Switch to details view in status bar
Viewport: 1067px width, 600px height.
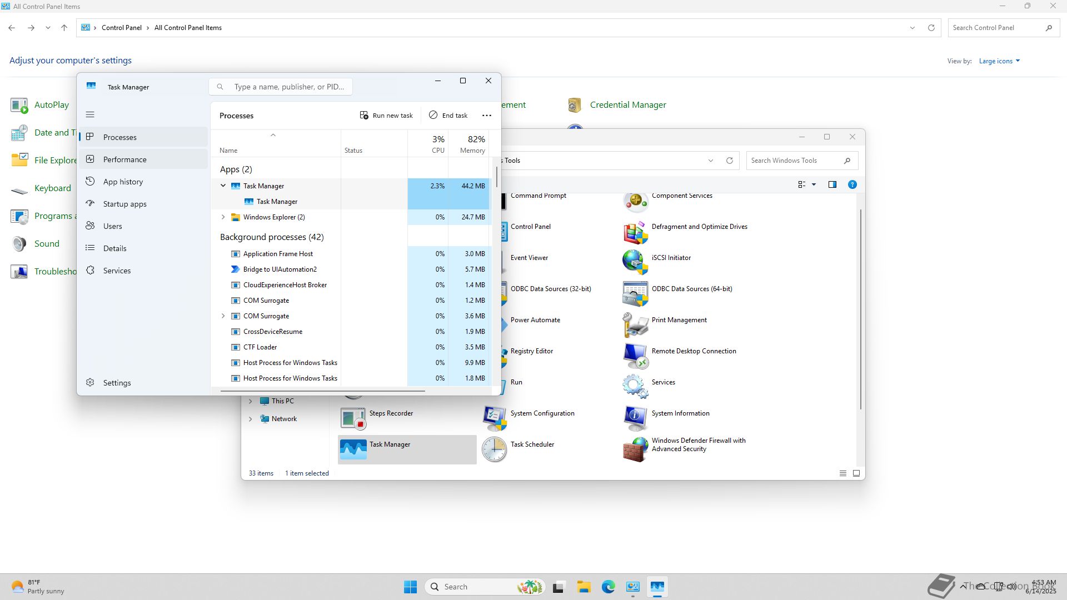pos(842,473)
